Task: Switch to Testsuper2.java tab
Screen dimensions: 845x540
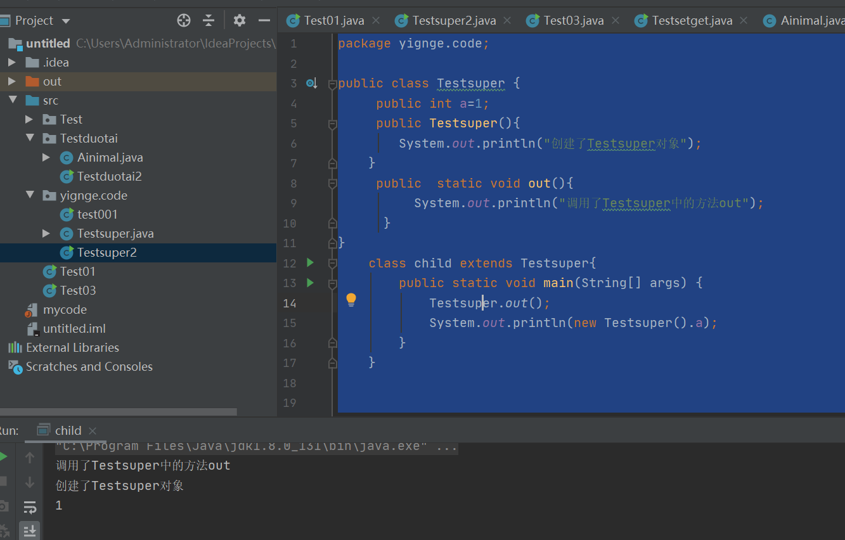Action: point(453,20)
